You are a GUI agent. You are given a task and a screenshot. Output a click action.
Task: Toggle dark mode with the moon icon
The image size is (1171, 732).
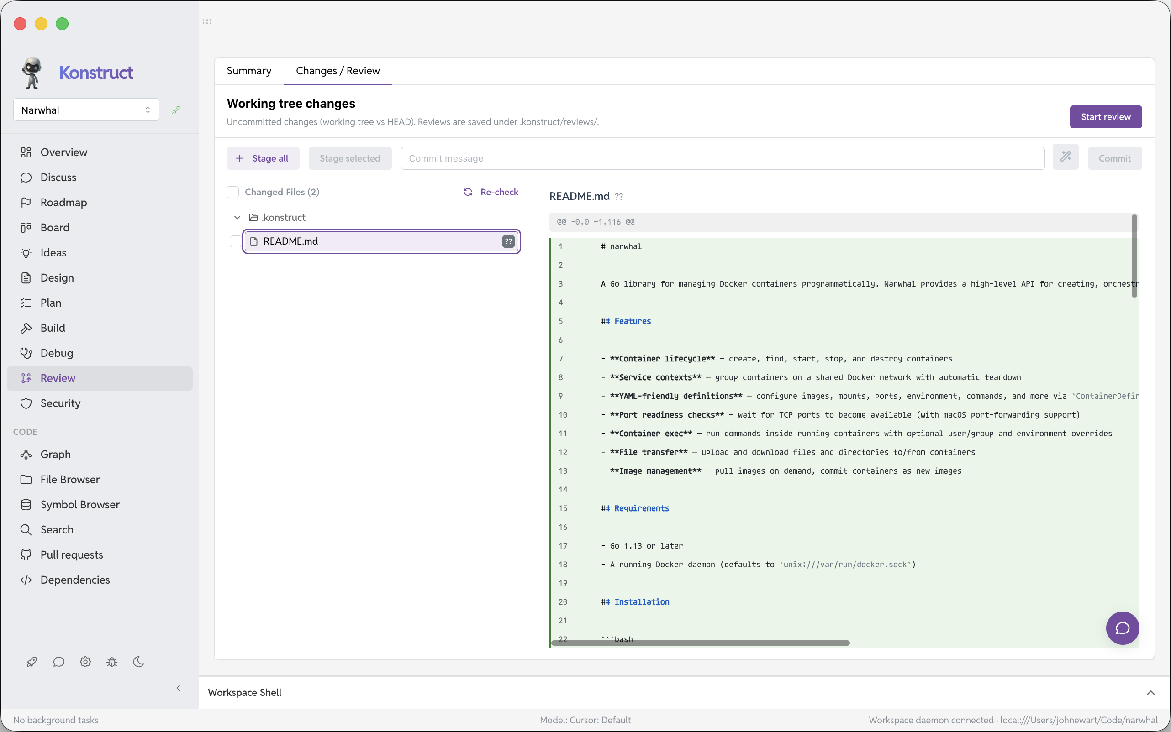click(138, 662)
